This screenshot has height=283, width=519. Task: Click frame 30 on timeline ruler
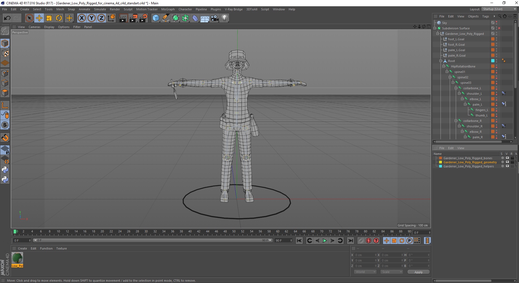click(146, 232)
